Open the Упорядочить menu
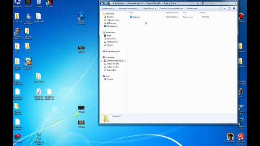 tap(108, 8)
